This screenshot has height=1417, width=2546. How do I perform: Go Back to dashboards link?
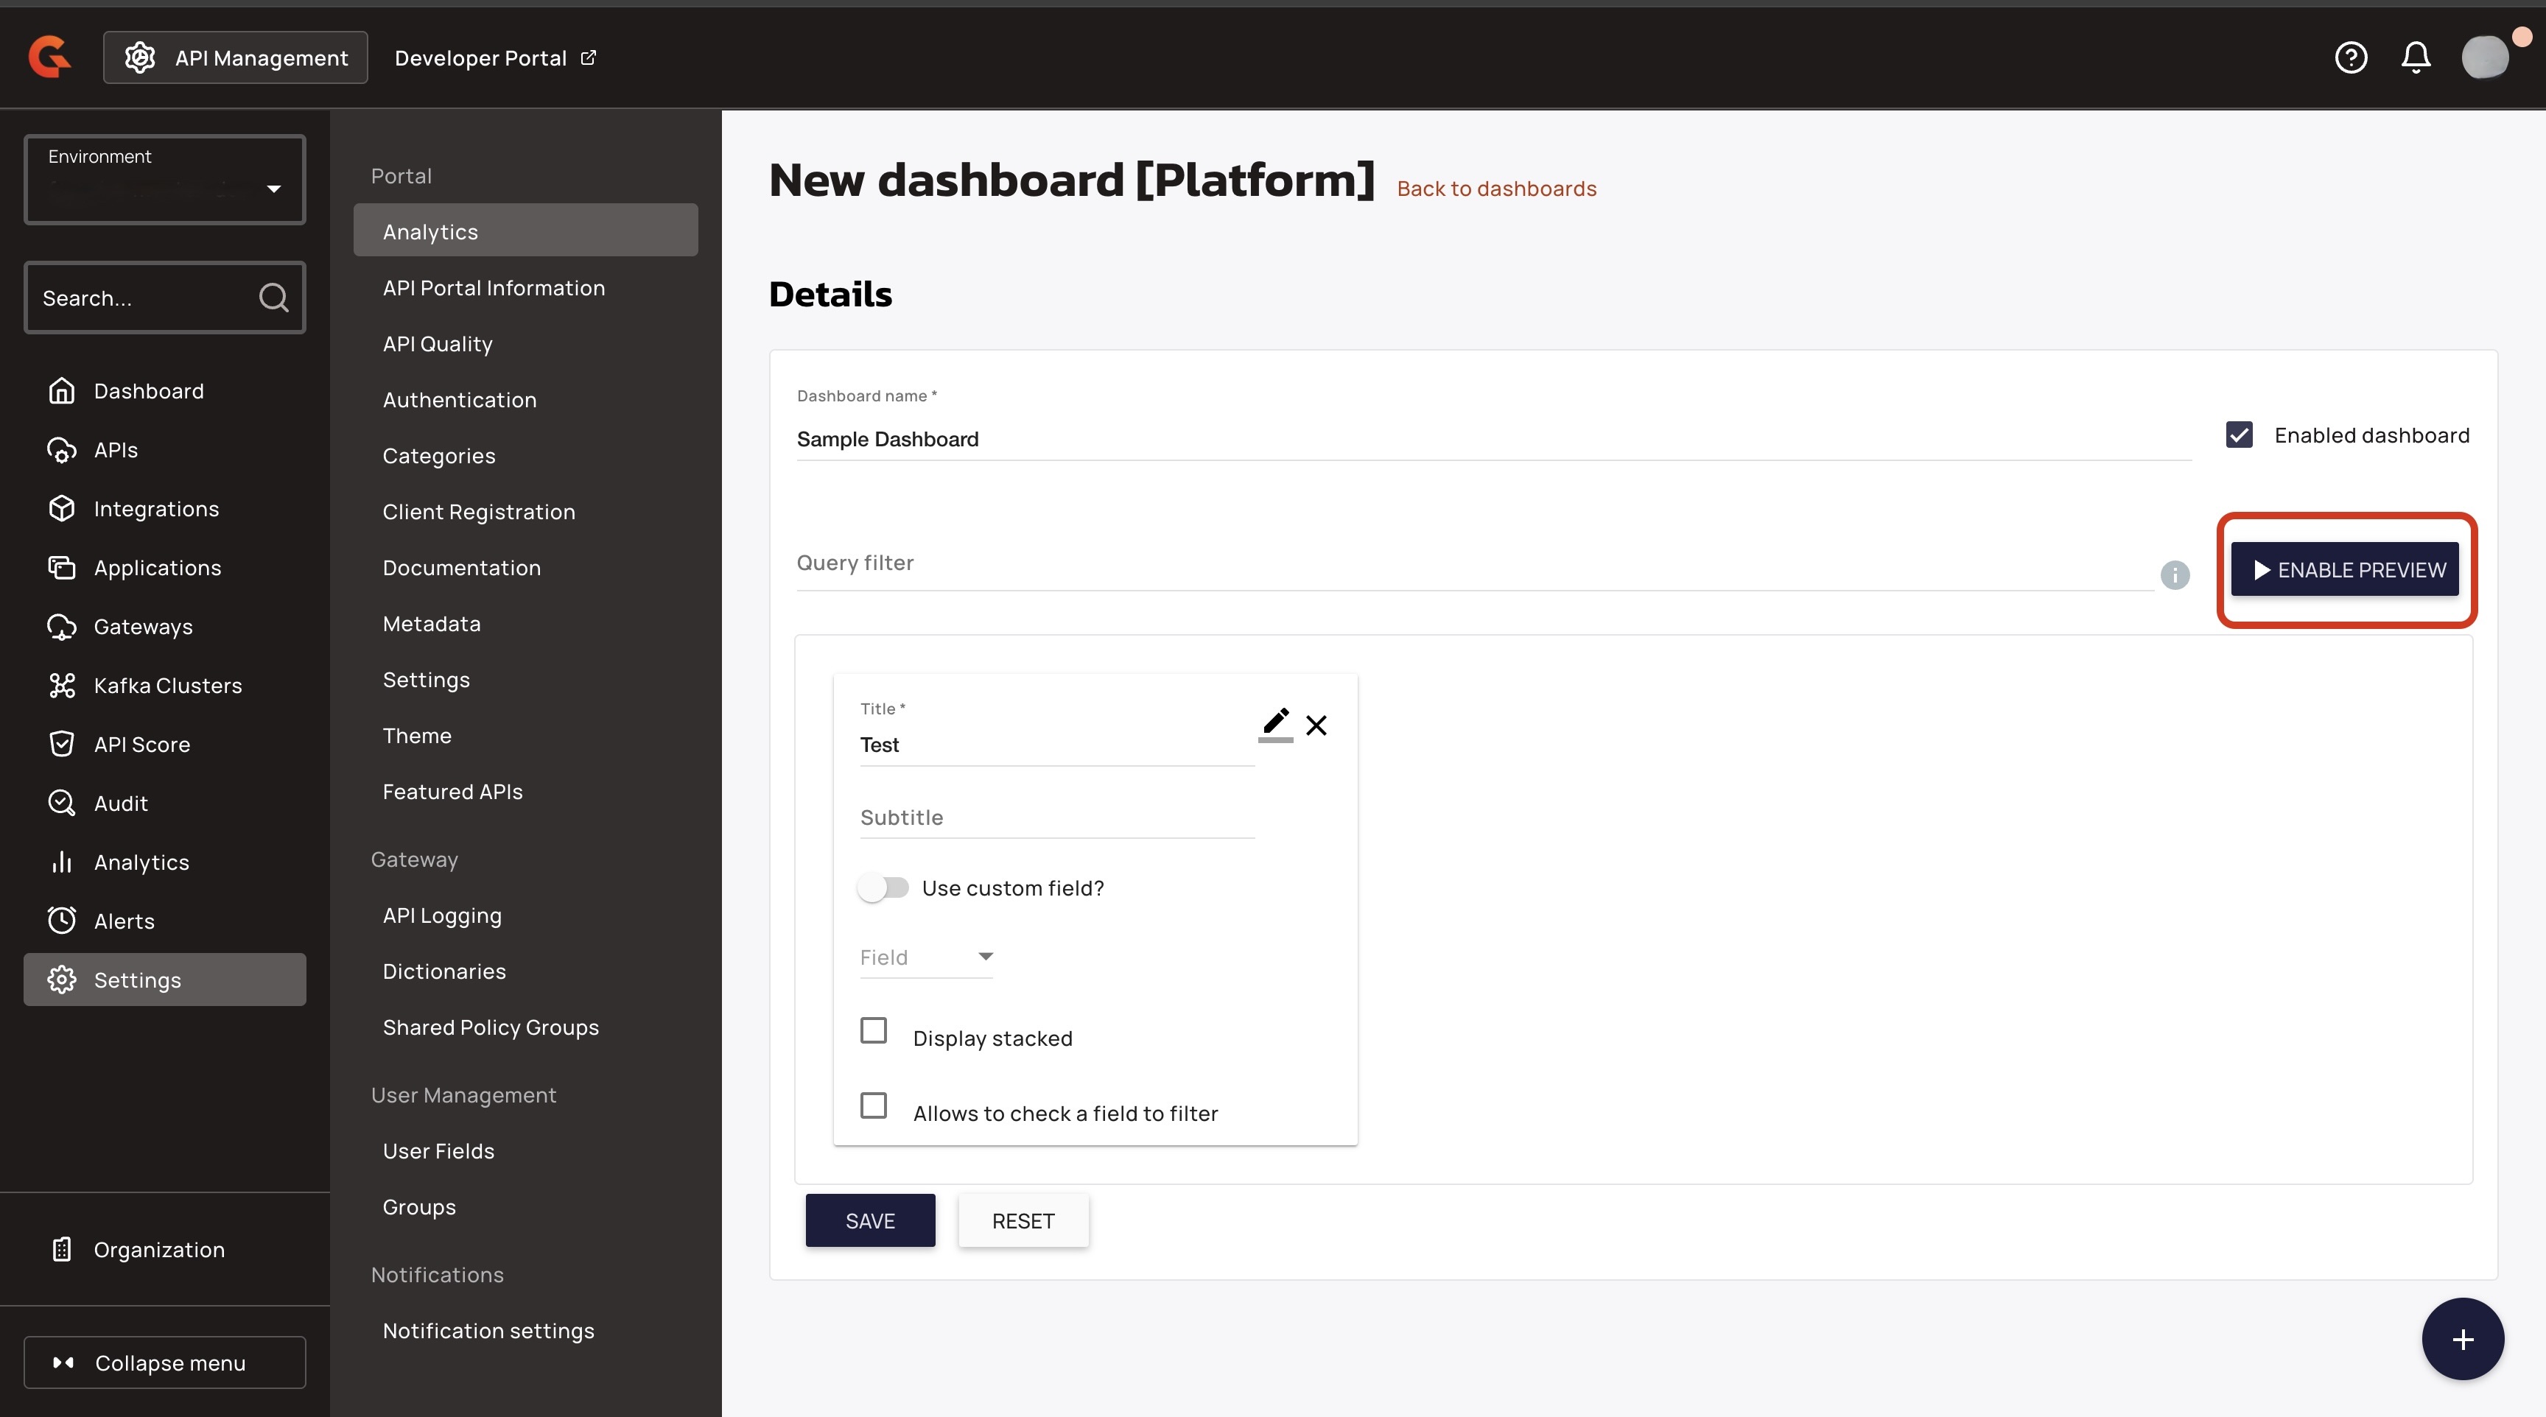[1496, 189]
